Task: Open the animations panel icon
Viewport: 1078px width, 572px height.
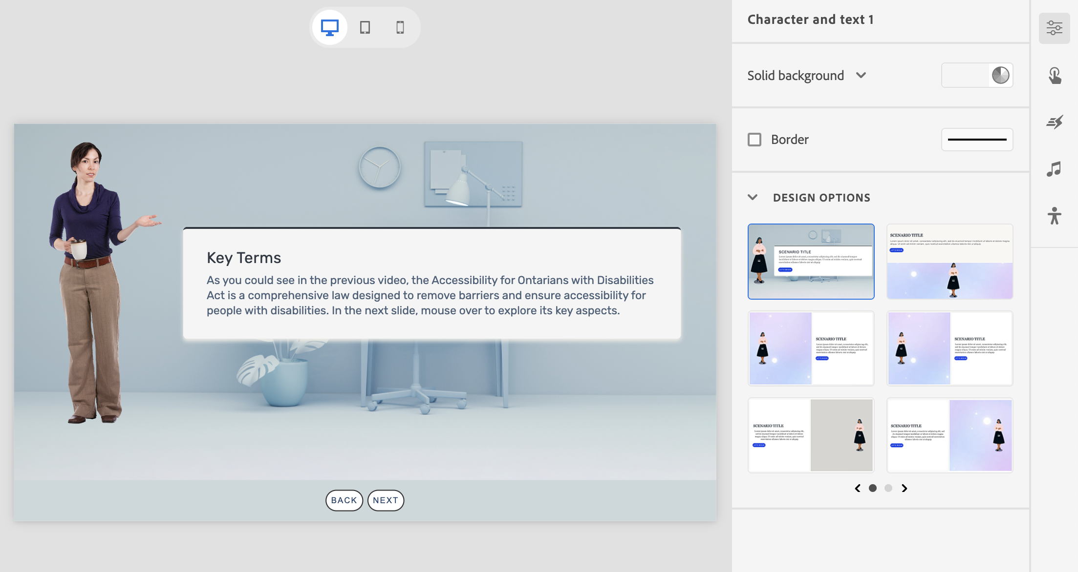Action: coord(1054,122)
